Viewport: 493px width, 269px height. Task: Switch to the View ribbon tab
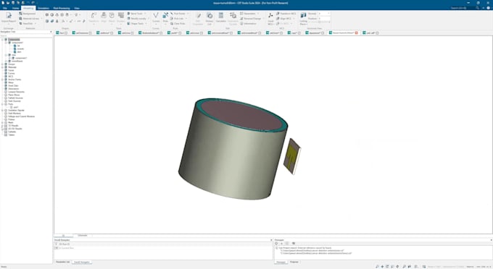[77, 8]
